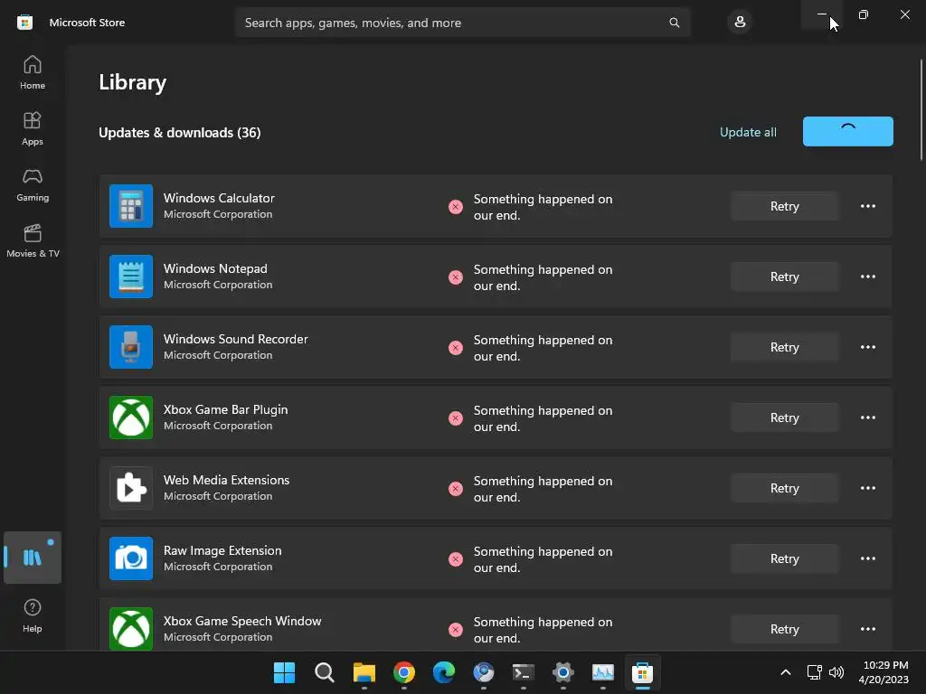Click the Windows Calculator title text
Viewport: 926px width, 694px height.
pyautogui.click(x=219, y=198)
